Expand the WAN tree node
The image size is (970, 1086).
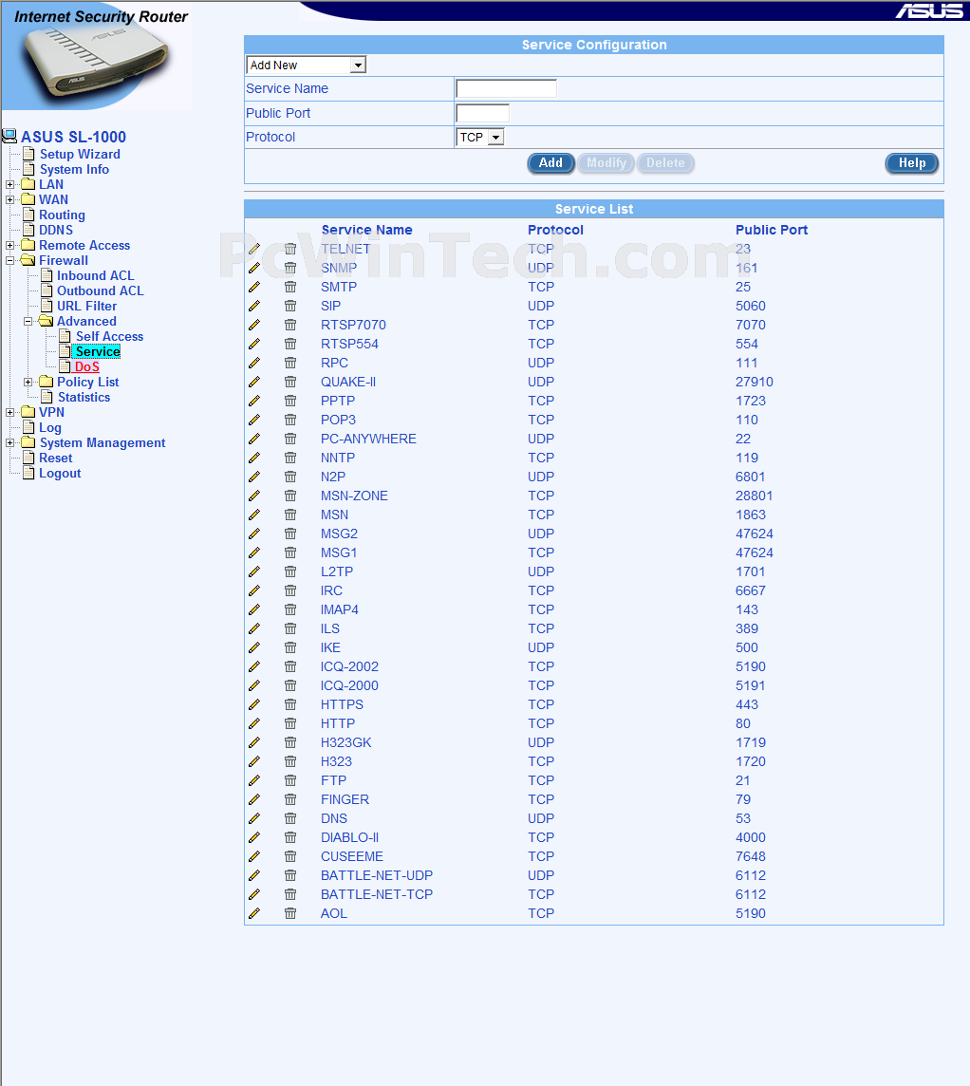(x=9, y=200)
